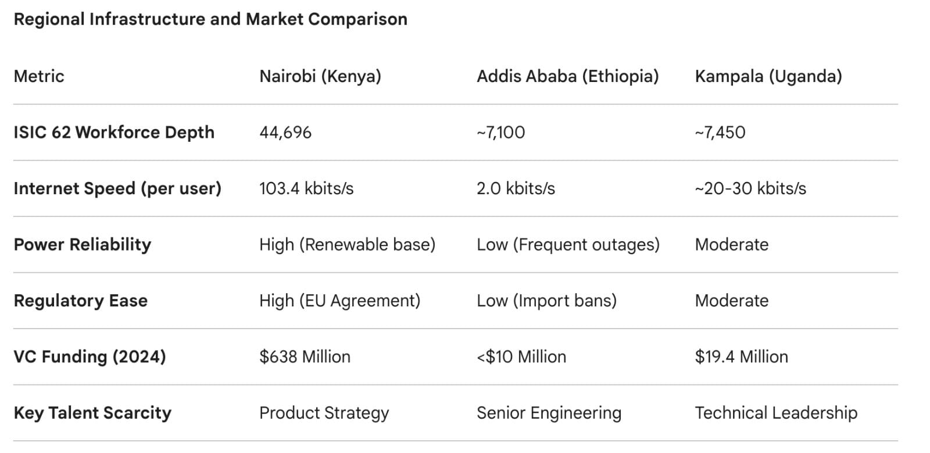Click the 'Regional Infrastructure and Market Comparison' title
Image resolution: width=930 pixels, height=453 pixels.
210,19
